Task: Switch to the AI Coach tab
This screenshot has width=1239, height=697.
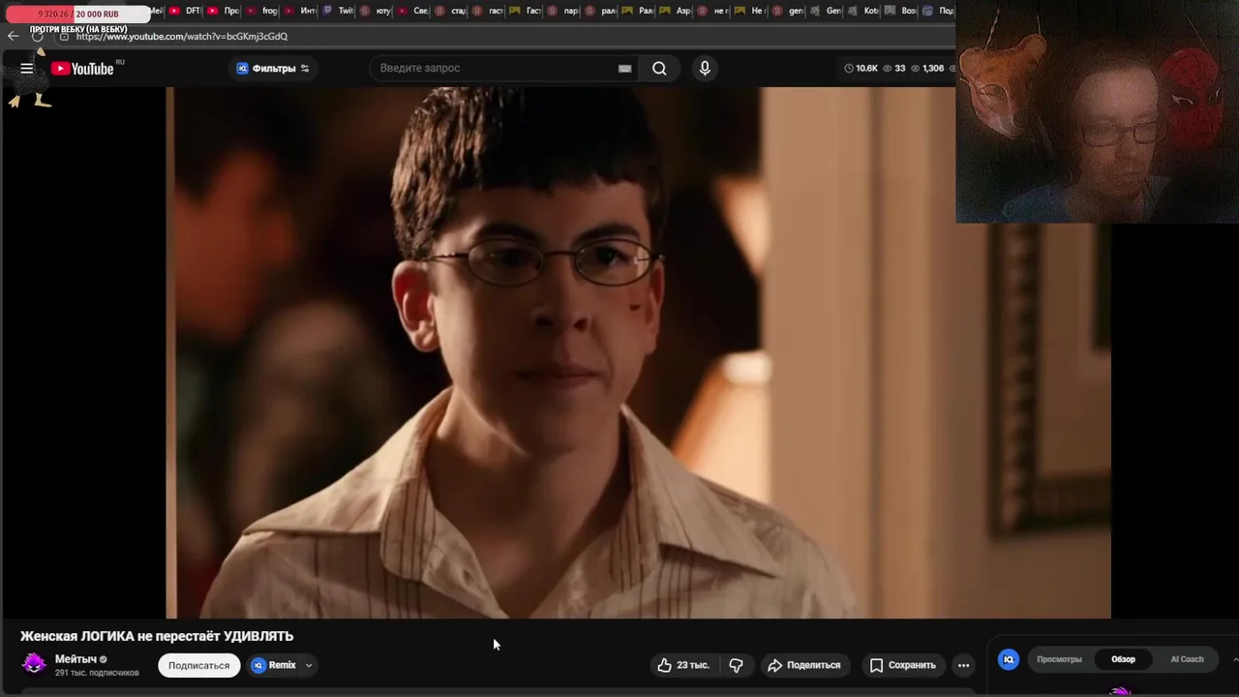Action: [x=1187, y=659]
